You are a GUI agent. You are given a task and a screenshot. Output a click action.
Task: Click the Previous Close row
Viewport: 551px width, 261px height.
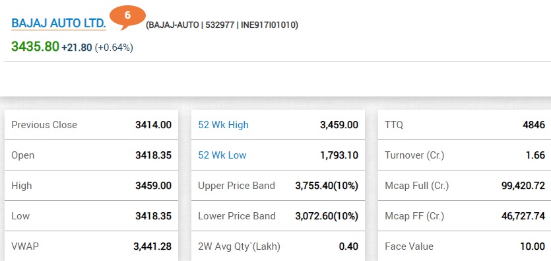pyautogui.click(x=91, y=125)
